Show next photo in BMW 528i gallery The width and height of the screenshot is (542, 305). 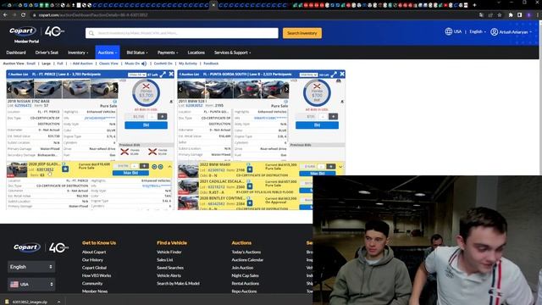click(286, 89)
